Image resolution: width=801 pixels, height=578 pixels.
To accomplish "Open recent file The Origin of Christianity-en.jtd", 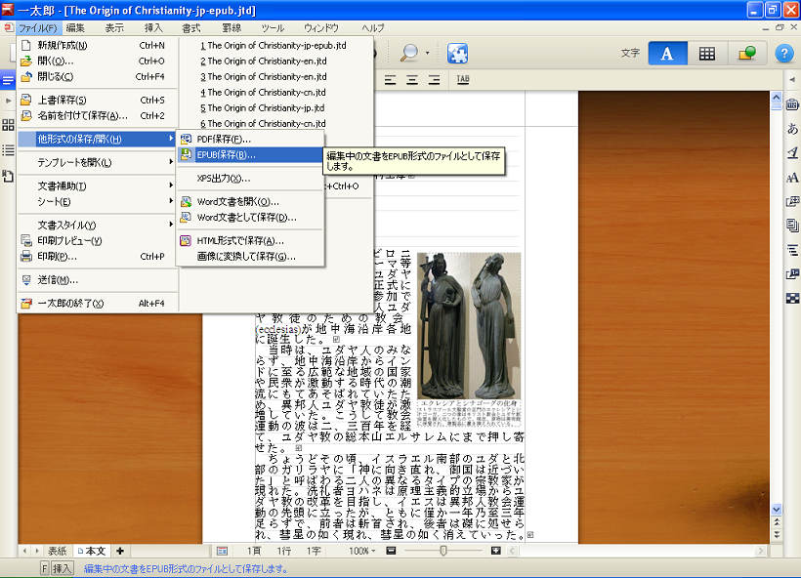I will tap(266, 61).
